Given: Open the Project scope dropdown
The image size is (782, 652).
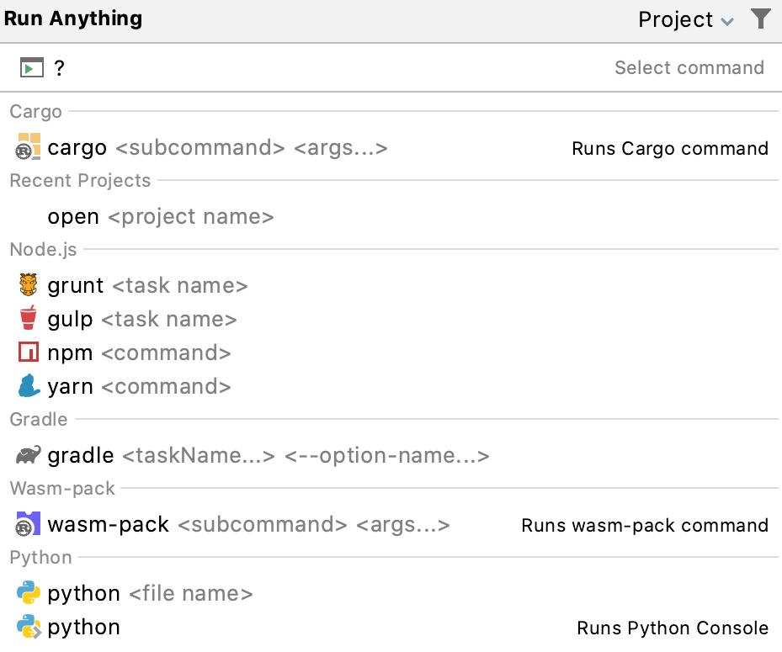Looking at the screenshot, I should click(x=685, y=19).
